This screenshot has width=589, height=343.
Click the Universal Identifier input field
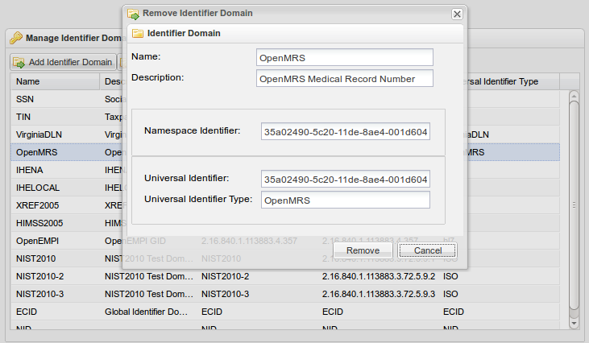(345, 179)
